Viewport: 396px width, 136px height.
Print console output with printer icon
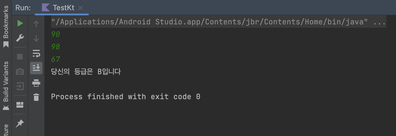click(x=36, y=83)
